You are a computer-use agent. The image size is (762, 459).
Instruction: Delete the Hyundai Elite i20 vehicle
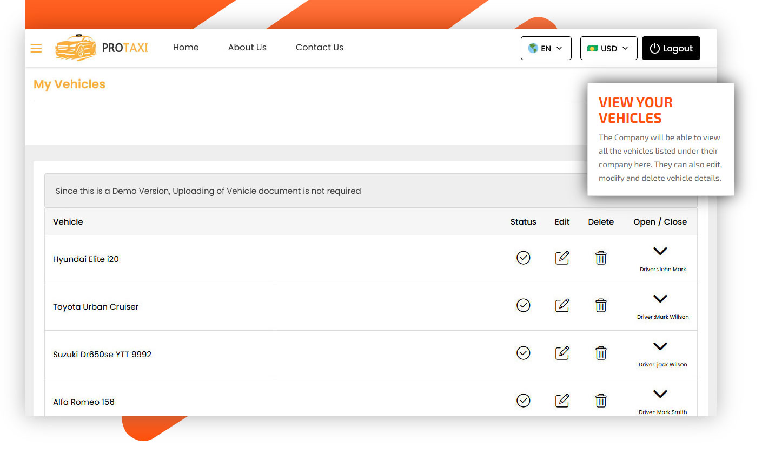(x=601, y=258)
